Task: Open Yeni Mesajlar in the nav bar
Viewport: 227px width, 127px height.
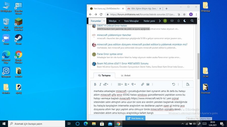Action: 131,21
